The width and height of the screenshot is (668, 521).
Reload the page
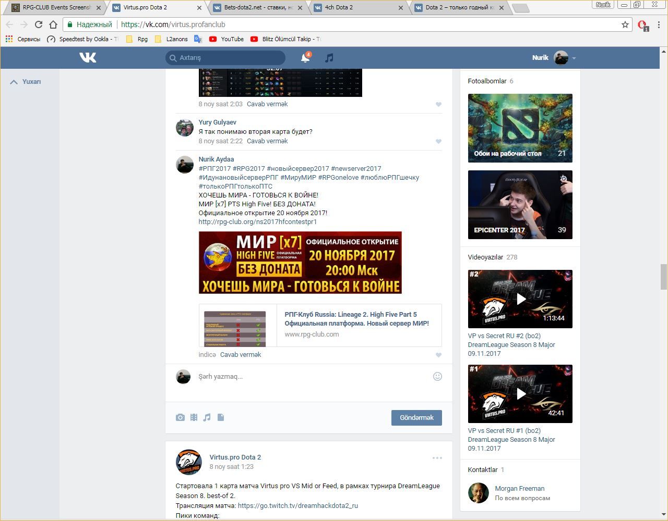coord(38,24)
